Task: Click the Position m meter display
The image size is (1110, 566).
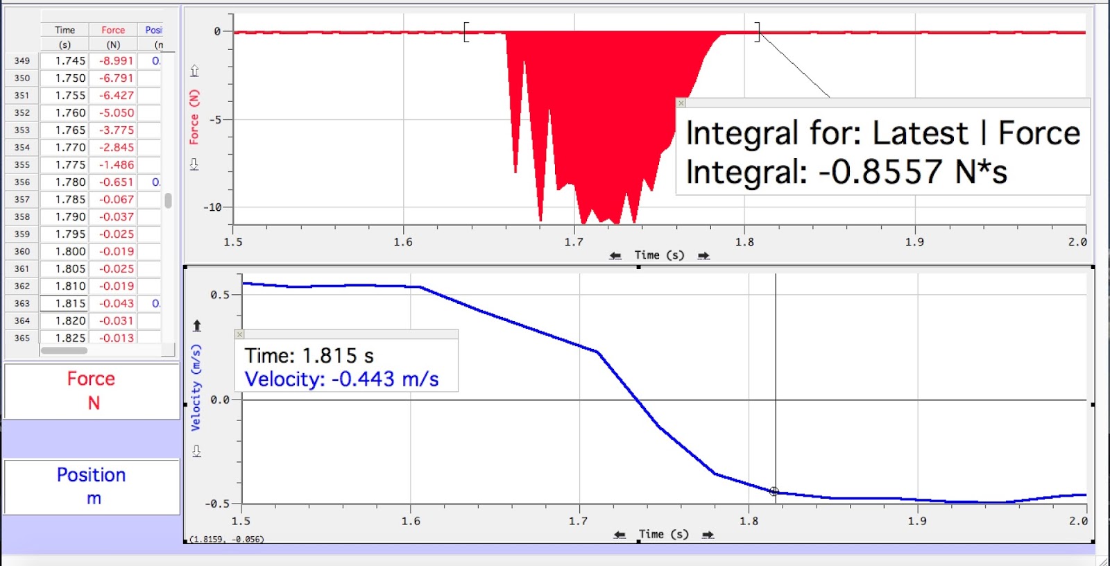Action: tap(92, 486)
